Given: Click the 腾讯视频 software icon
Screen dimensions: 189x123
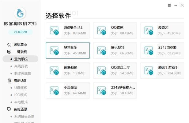Looking at the screenshot, I should 101,50.
